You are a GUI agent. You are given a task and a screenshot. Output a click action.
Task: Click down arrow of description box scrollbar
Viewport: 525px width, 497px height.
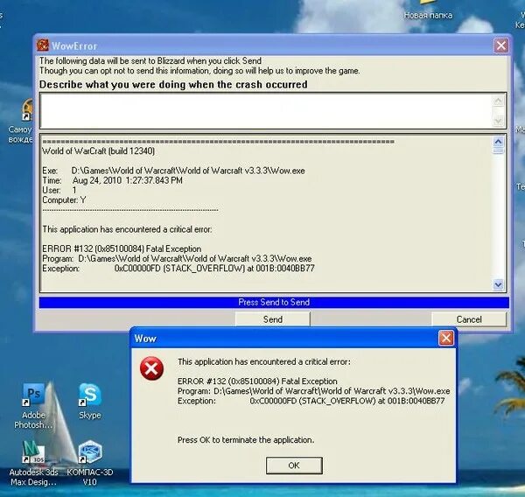498,121
